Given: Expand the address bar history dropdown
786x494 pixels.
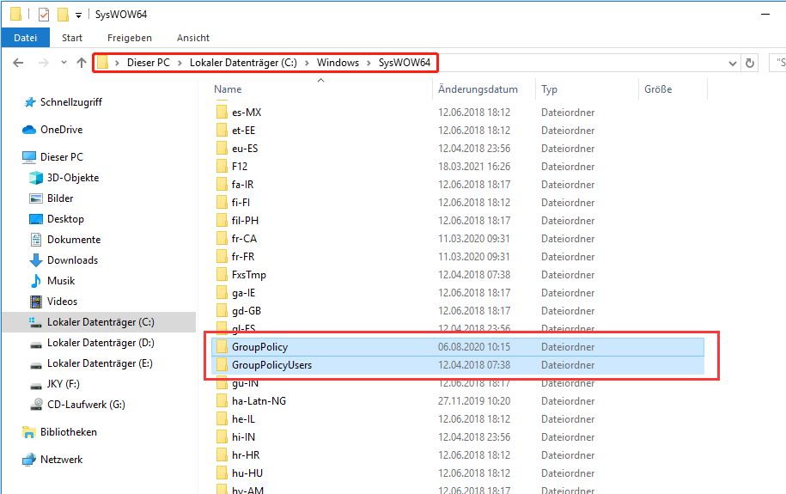Looking at the screenshot, I should (x=733, y=64).
